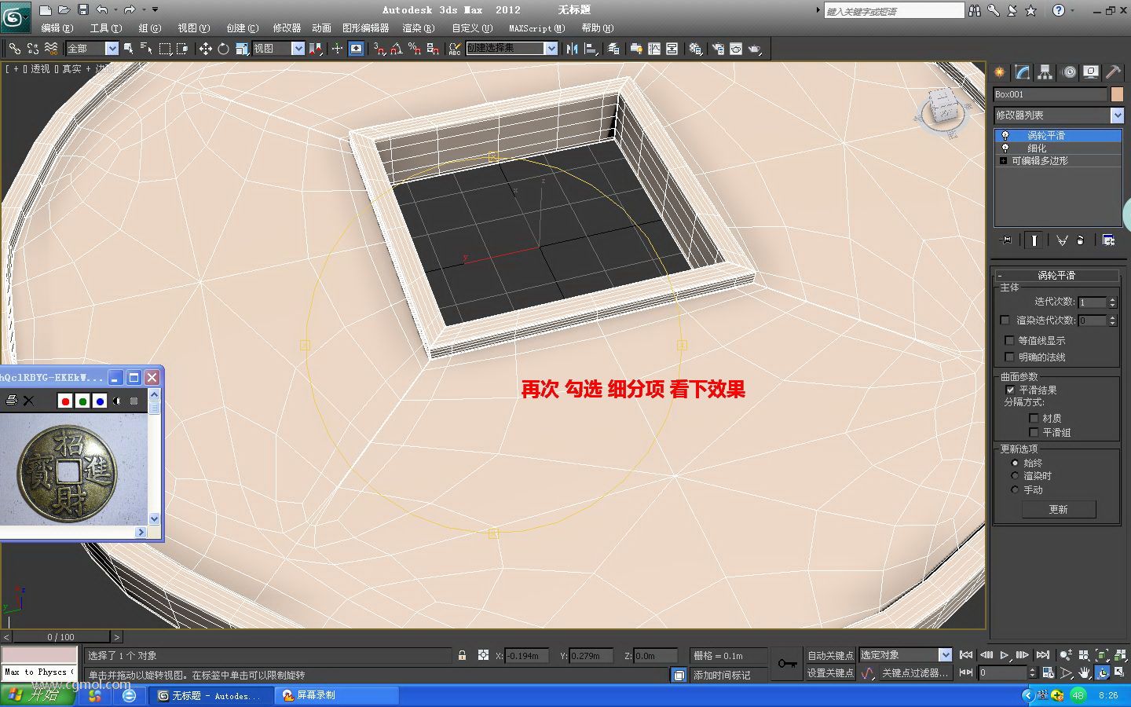Enable the 渲染迭代次数 checkbox
Viewport: 1131px width, 707px height.
coord(1005,320)
